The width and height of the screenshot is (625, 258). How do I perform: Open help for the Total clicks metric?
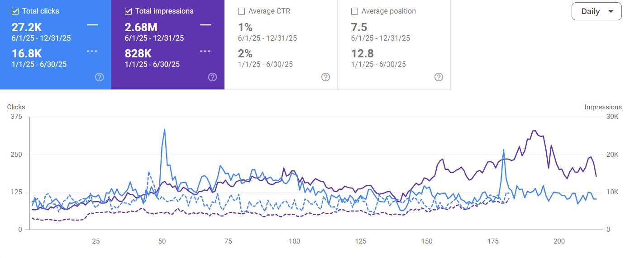click(100, 77)
